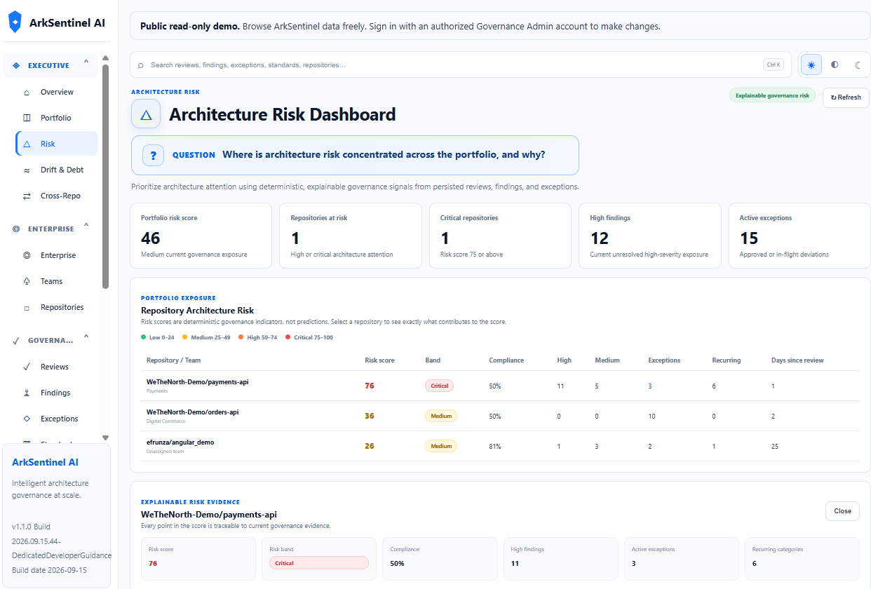Screen dimensions: 871x589
Task: Collapse the Executive section chevron
Action: (86, 62)
